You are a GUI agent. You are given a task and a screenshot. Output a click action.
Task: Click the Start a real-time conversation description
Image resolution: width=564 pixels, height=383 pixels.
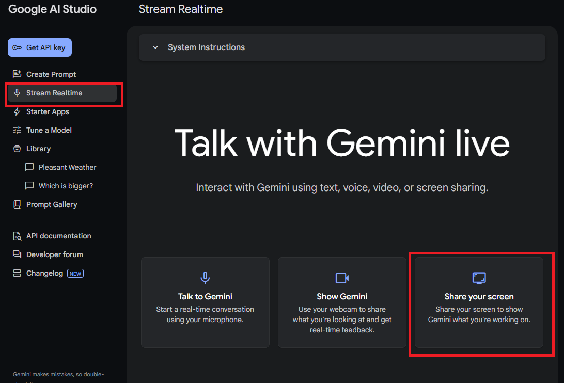click(205, 314)
